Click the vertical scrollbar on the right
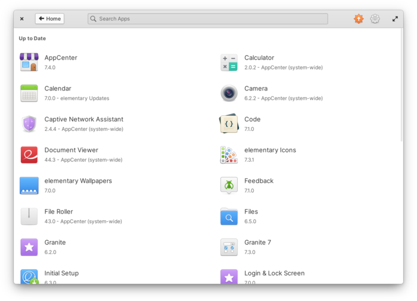 click(x=402, y=85)
